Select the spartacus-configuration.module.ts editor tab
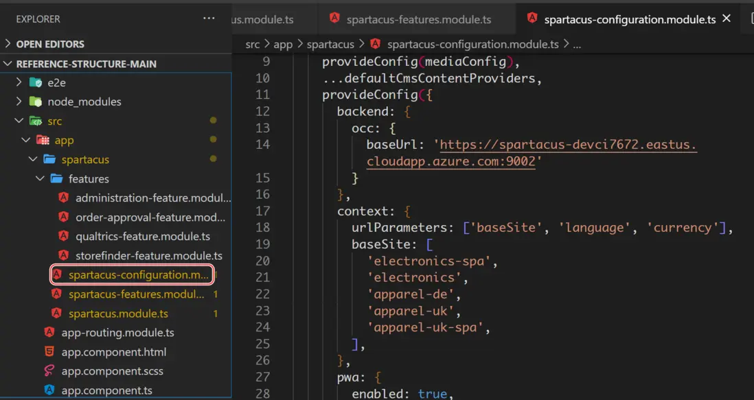Screen dimensions: 754x400 pos(630,19)
